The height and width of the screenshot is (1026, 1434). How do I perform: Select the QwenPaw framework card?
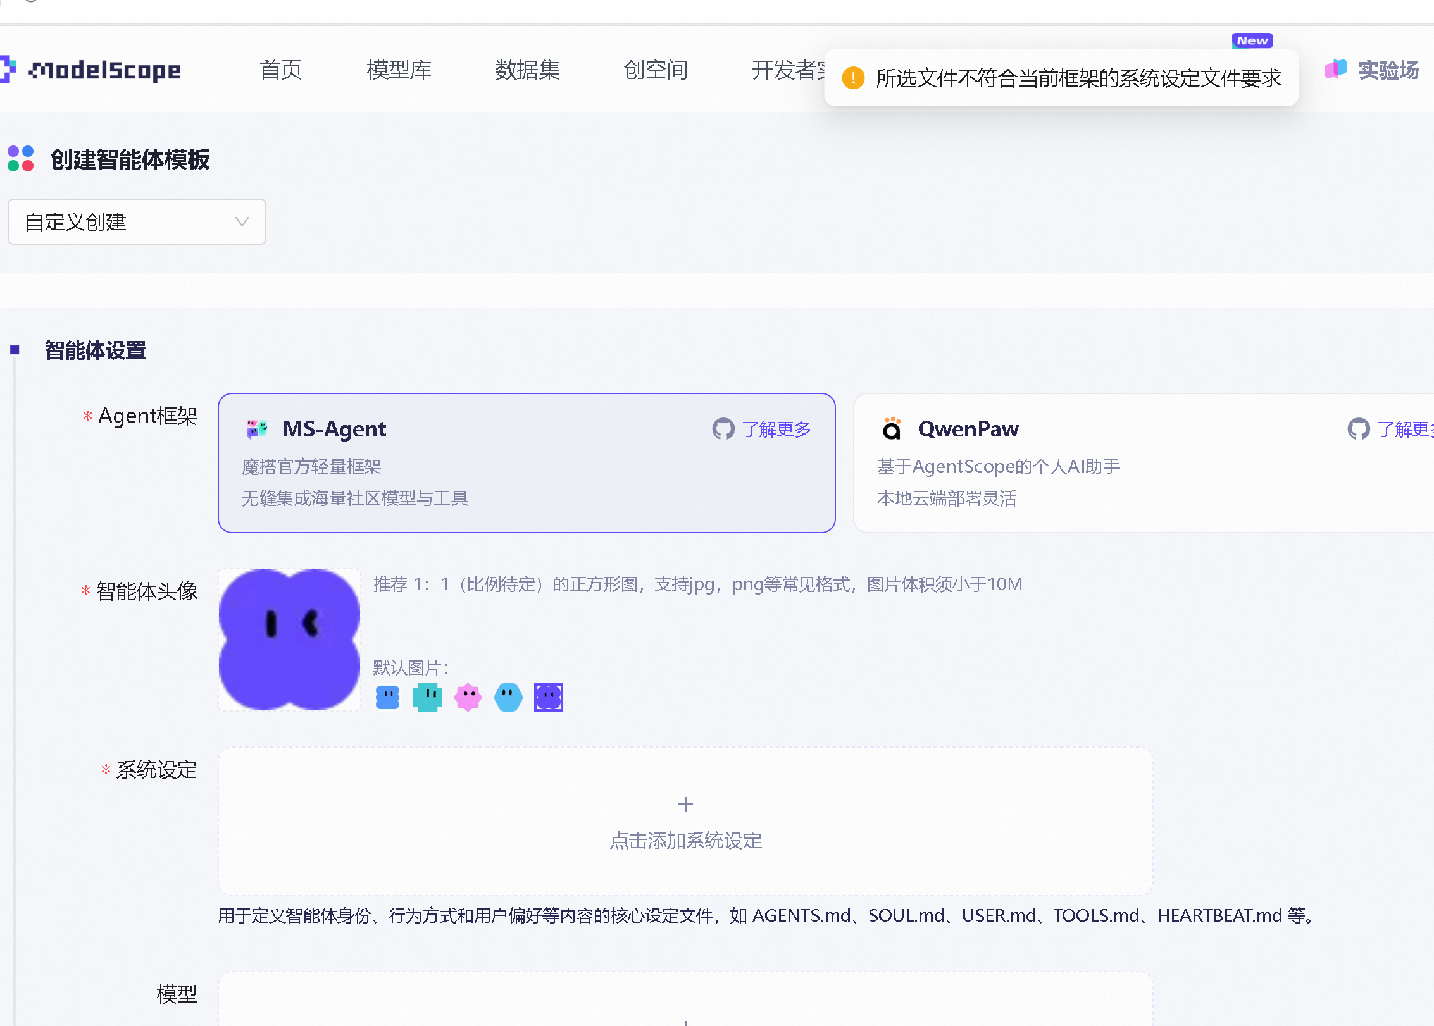pyautogui.click(x=1144, y=463)
